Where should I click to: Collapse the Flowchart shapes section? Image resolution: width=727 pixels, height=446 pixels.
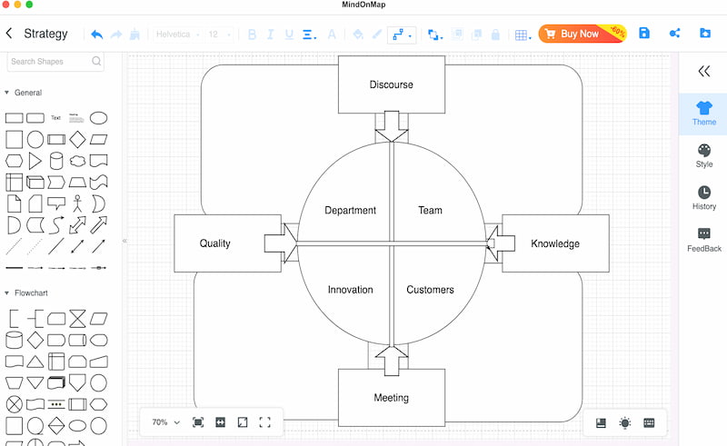6,292
